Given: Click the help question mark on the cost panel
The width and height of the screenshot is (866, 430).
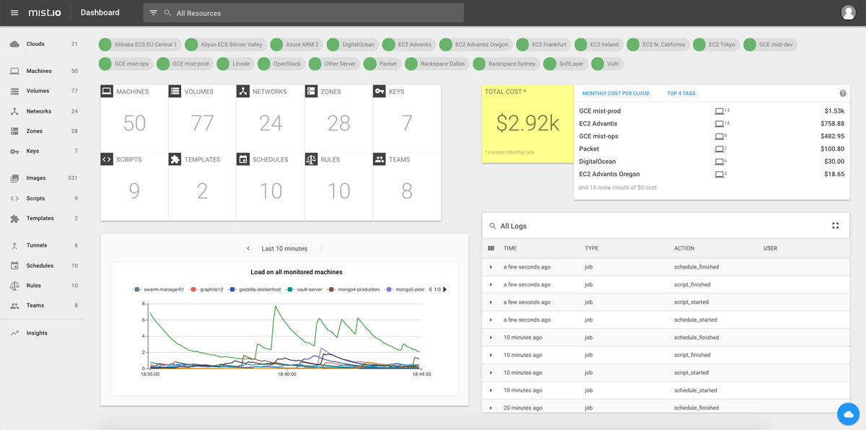Looking at the screenshot, I should (x=841, y=93).
